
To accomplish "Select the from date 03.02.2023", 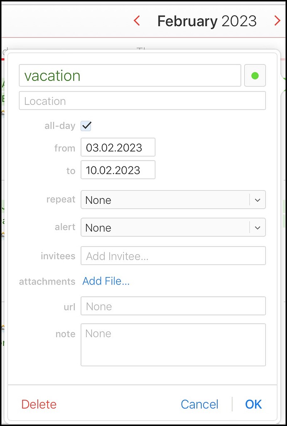I will (x=118, y=147).
